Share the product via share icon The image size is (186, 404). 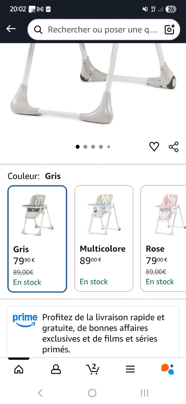[x=174, y=146]
